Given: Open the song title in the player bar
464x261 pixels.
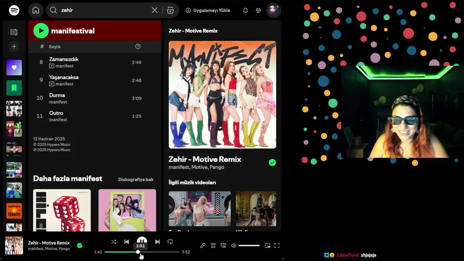Looking at the screenshot, I should click(x=49, y=243).
